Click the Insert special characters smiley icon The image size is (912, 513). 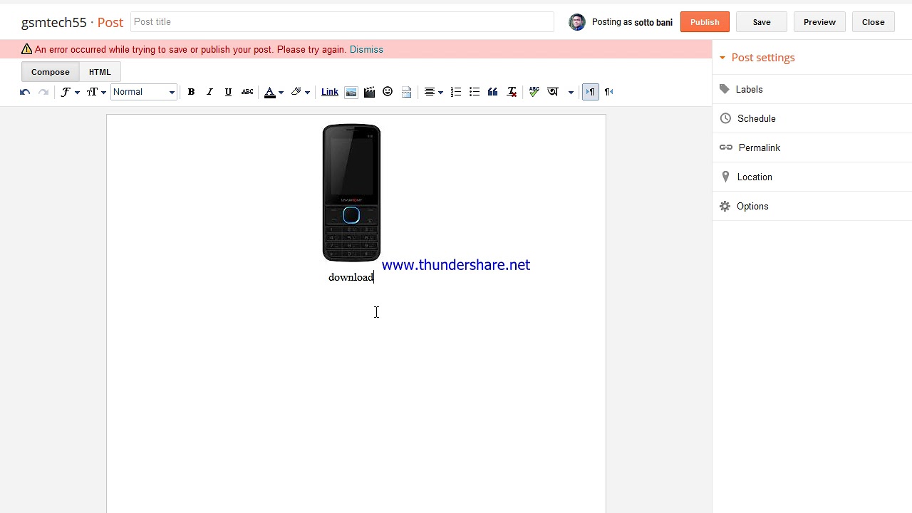[388, 92]
